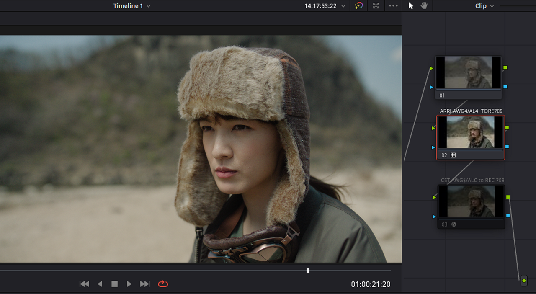Click the expand viewer fullscreen icon

[376, 5]
